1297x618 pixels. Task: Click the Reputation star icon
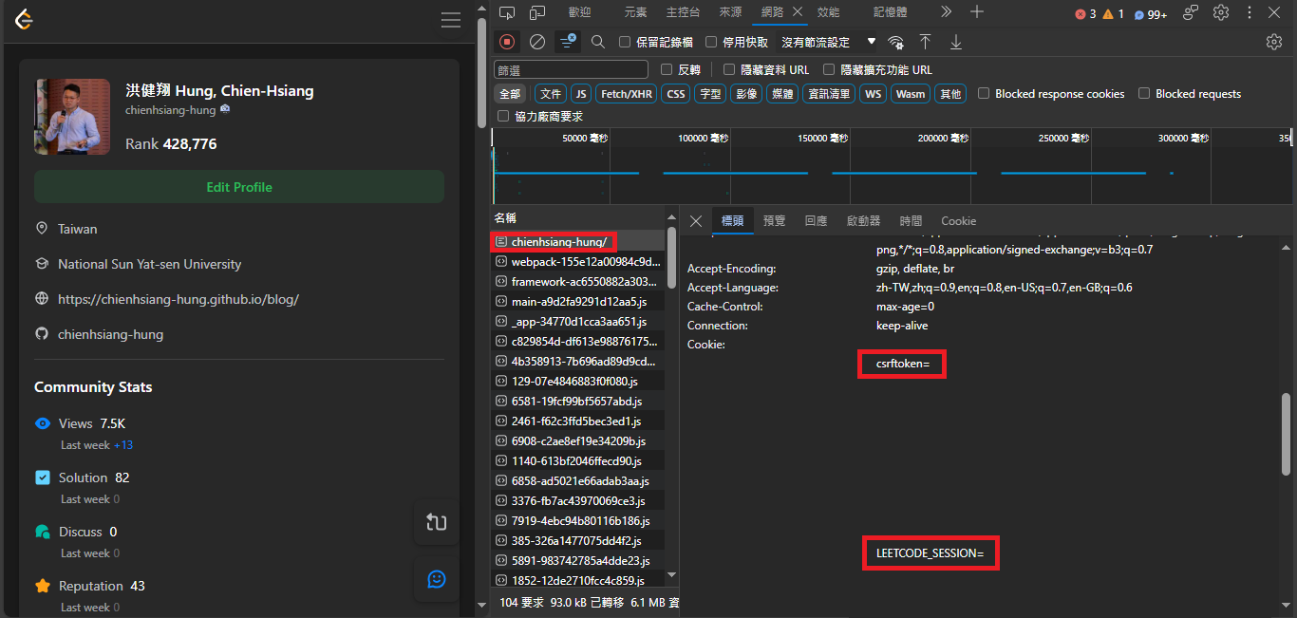pyautogui.click(x=43, y=586)
